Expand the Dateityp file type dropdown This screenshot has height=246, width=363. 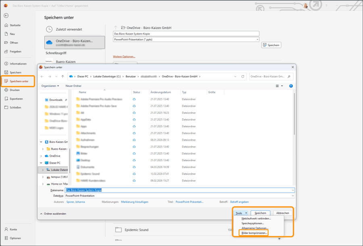click(293, 196)
